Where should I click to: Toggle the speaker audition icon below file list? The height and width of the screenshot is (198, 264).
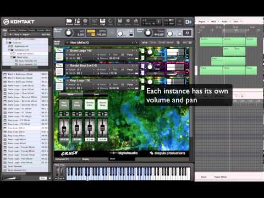tap(50, 178)
